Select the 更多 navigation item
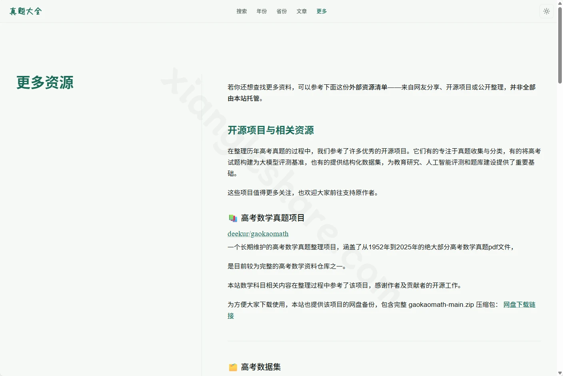 pos(321,11)
